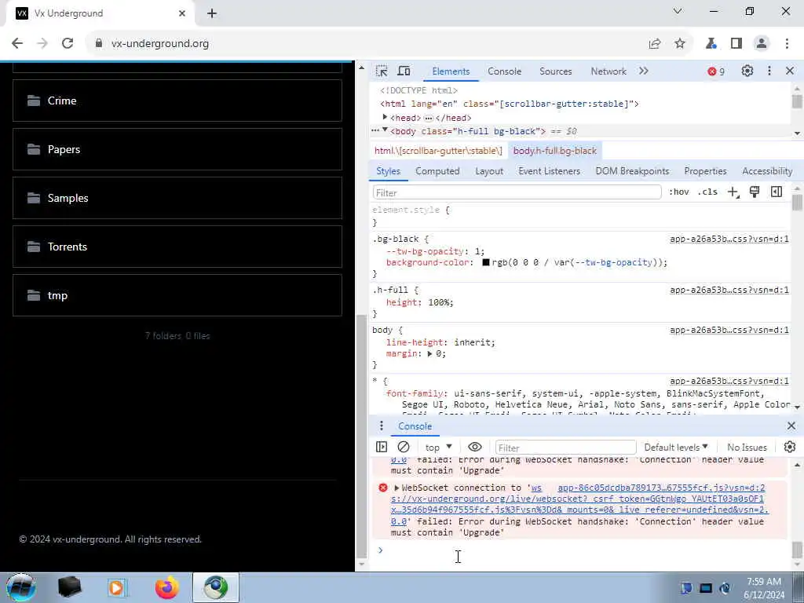
Task: Toggle the device toolbar icon
Action: pyautogui.click(x=404, y=71)
